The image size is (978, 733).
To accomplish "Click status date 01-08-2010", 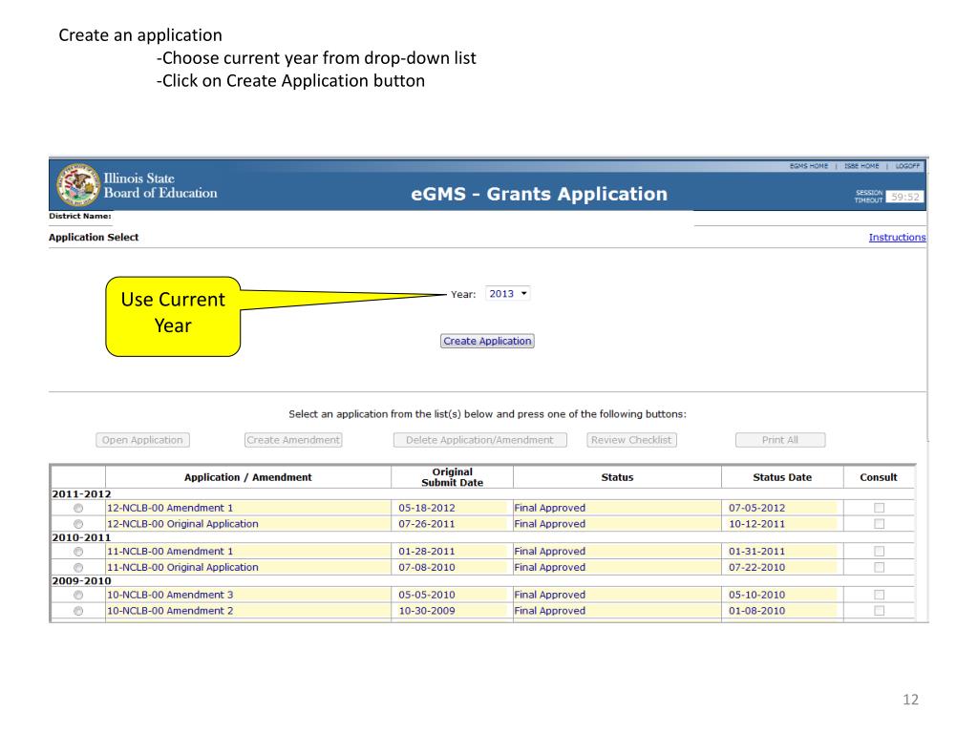I will point(756,612).
